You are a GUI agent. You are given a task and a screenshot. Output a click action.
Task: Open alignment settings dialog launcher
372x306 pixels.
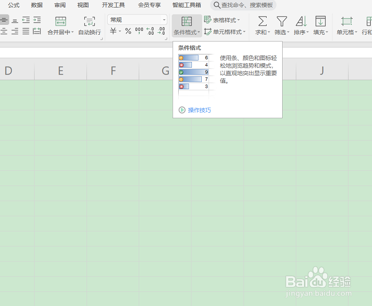point(102,38)
